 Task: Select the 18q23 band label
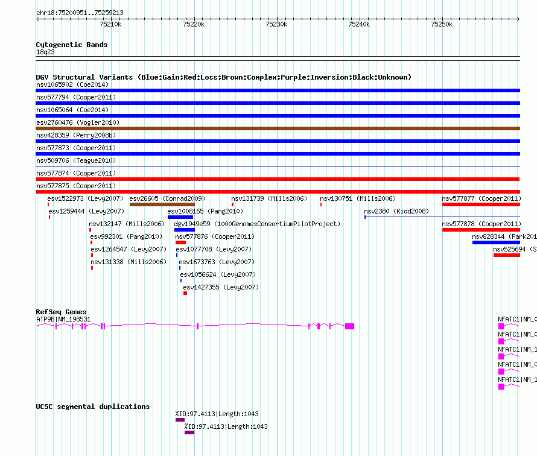pos(45,52)
